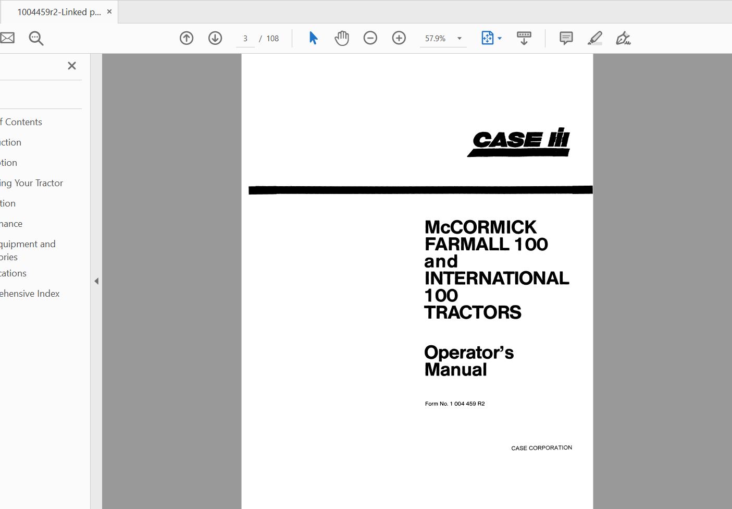Click the 'Operator's Manual' heading

pos(469,361)
